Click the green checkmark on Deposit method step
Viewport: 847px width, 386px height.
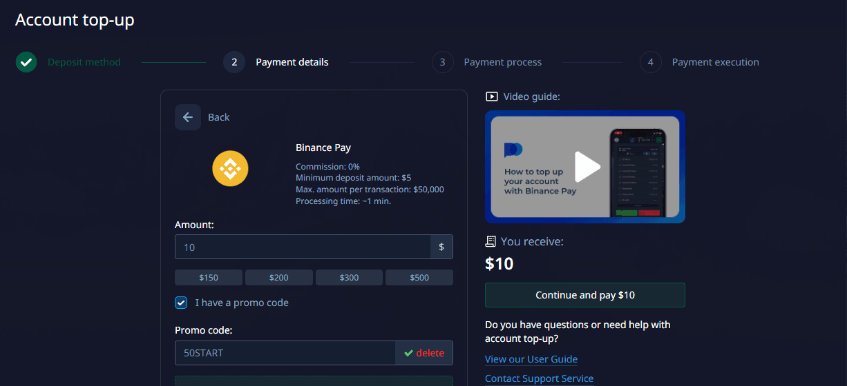[x=26, y=62]
